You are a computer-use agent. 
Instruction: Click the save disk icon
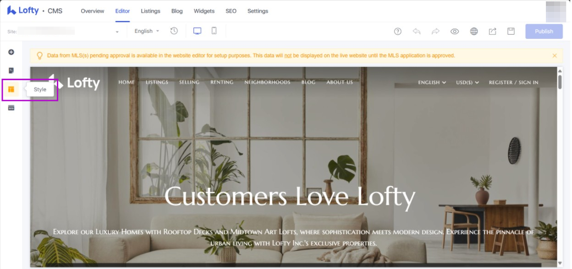(x=511, y=32)
